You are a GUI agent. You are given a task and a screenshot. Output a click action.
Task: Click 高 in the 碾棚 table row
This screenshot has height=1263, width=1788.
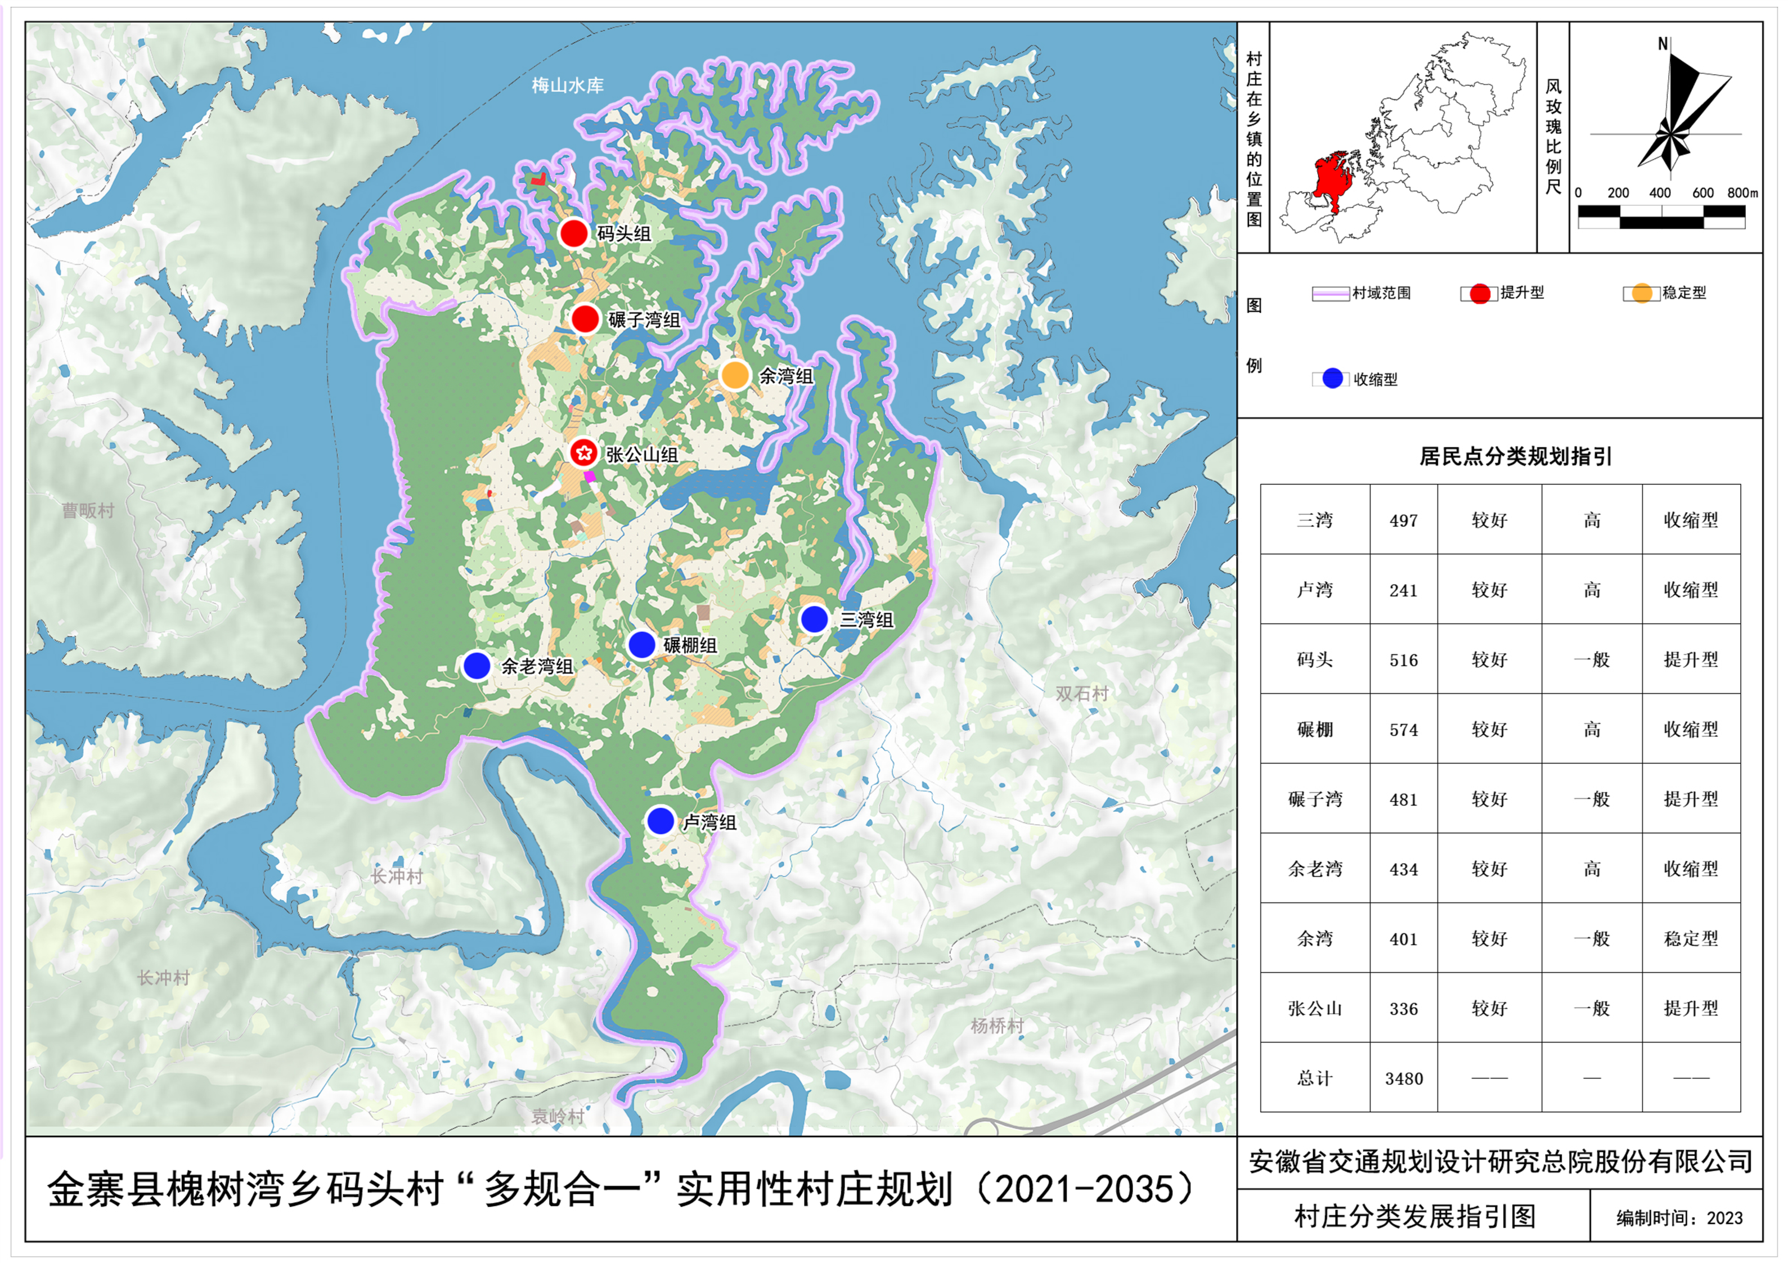(x=1591, y=729)
